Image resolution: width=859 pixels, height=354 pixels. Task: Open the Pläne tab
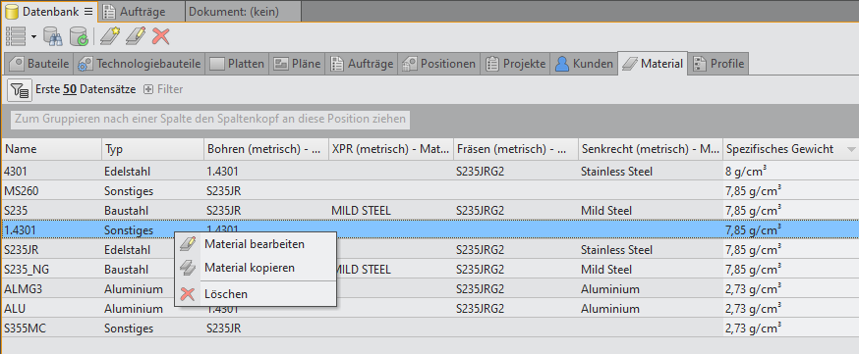point(297,64)
